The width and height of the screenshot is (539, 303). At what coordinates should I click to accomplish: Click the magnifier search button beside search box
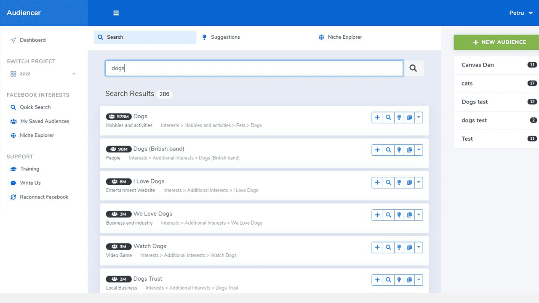point(413,68)
